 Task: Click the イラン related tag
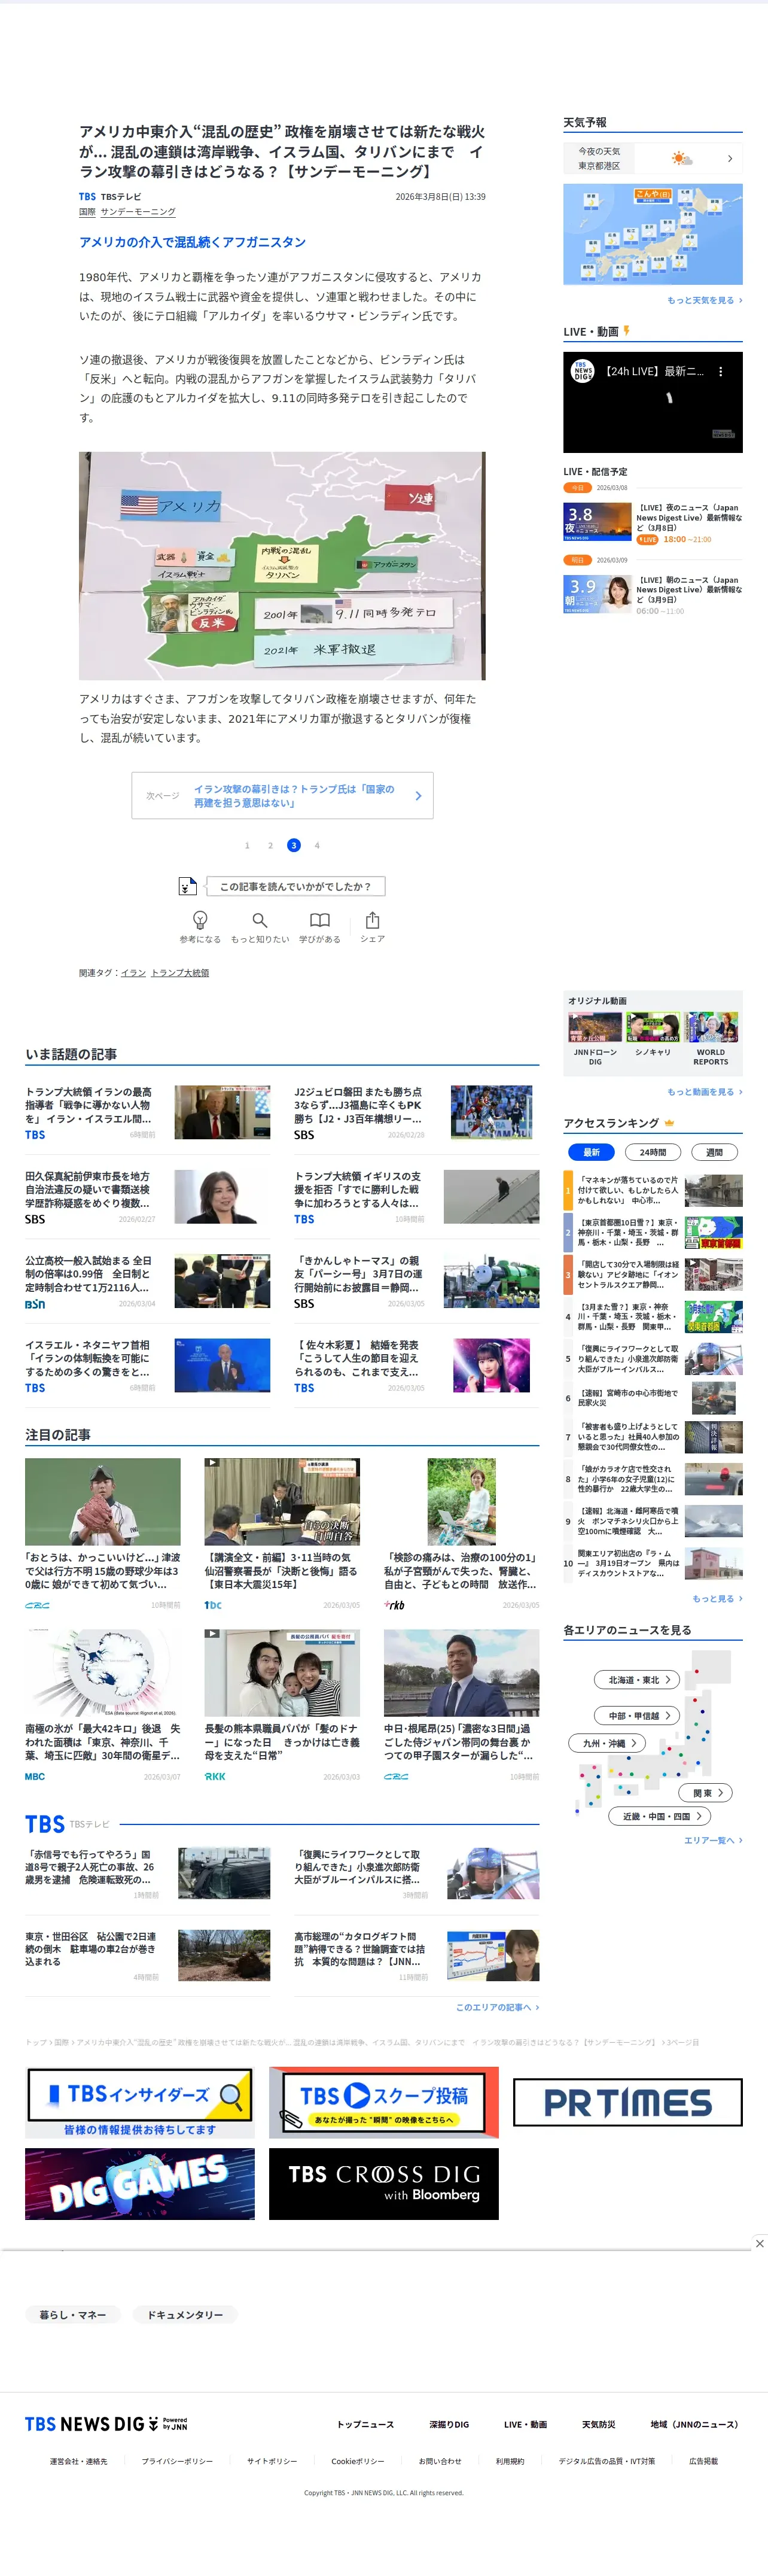(x=133, y=972)
